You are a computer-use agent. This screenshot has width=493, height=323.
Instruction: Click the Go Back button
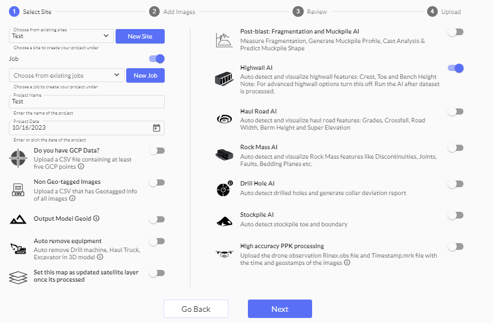pos(196,309)
